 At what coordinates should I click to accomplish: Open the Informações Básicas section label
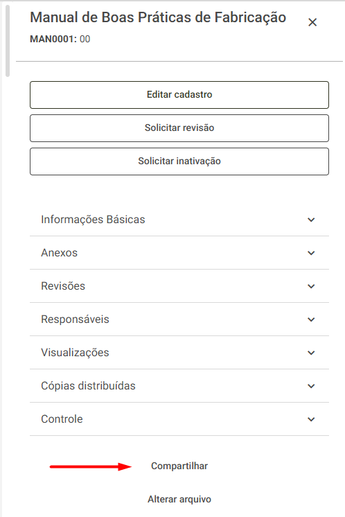click(x=93, y=220)
